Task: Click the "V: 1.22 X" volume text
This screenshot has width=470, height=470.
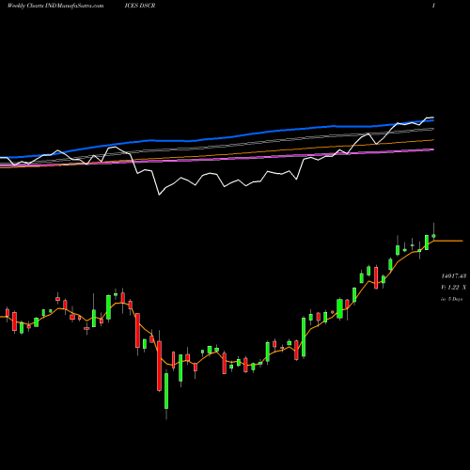Action: coord(454,288)
